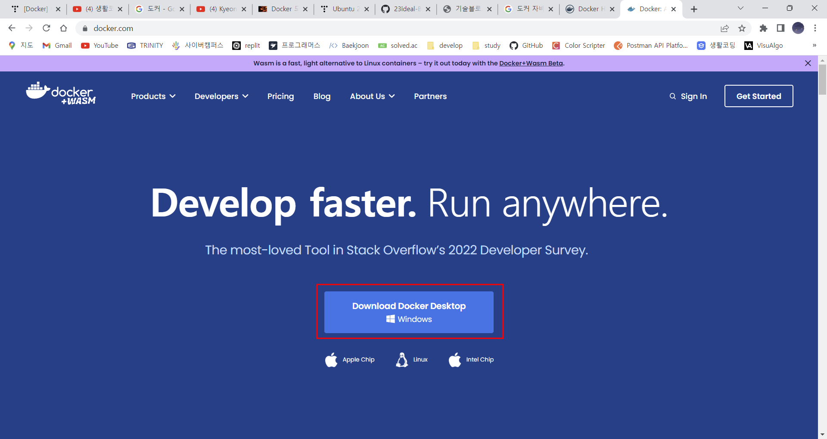The width and height of the screenshot is (827, 439).
Task: Click the search magnifier icon beside Sign In
Action: coord(672,96)
